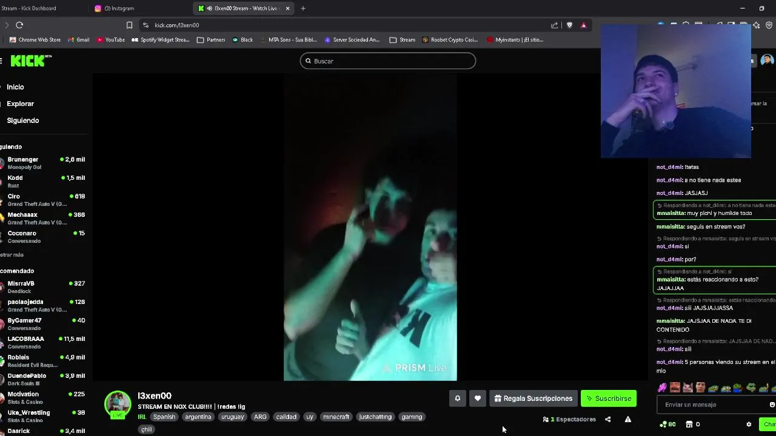Click the green Suscribirse button
776x436 pixels.
(x=609, y=398)
